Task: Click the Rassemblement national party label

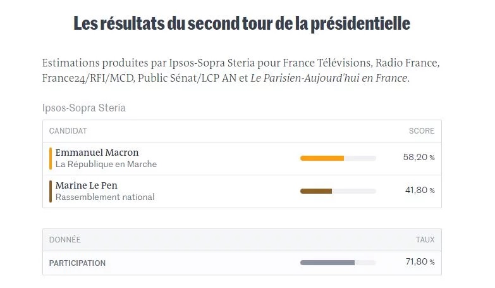Action: (x=104, y=197)
